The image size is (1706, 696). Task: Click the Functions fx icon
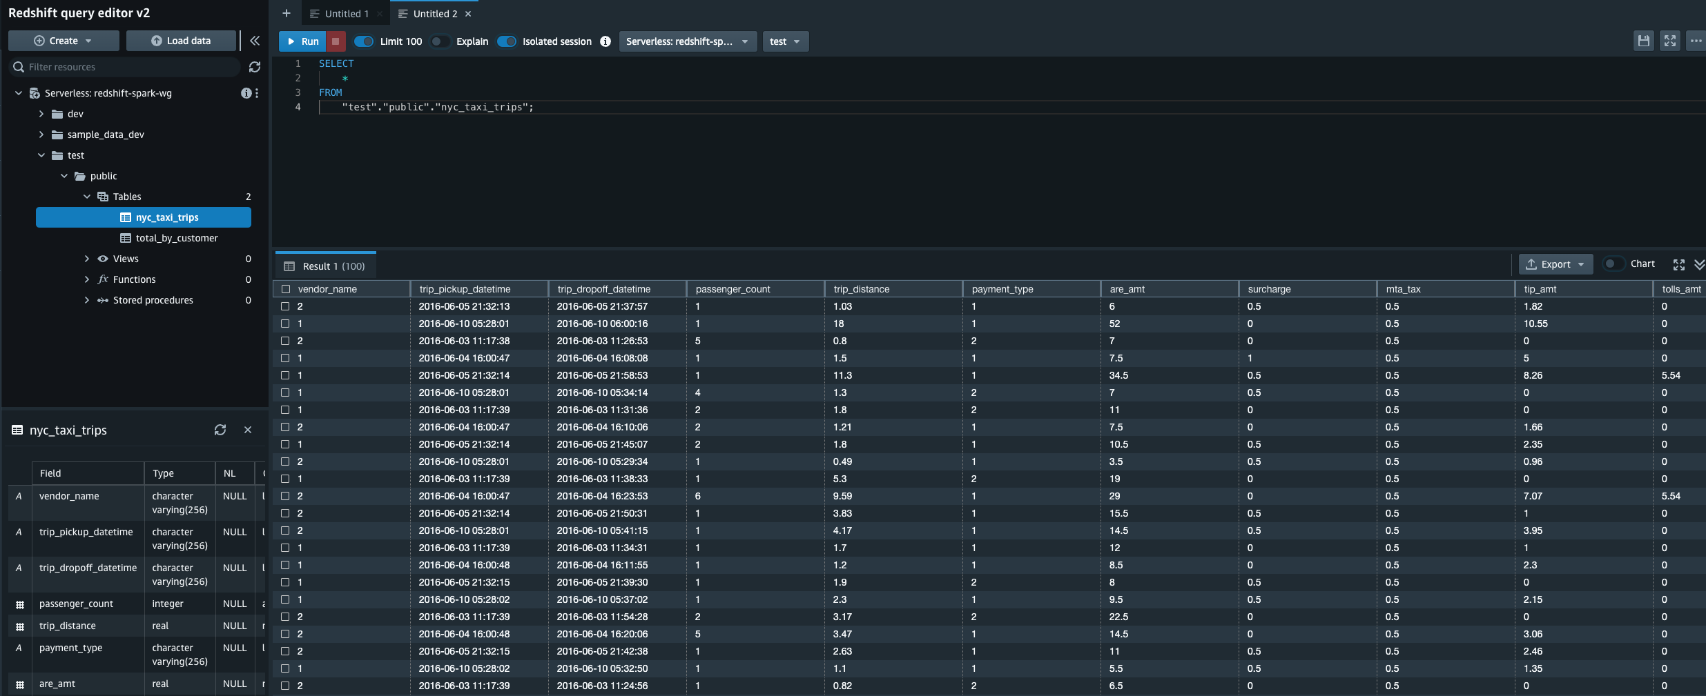pos(103,279)
